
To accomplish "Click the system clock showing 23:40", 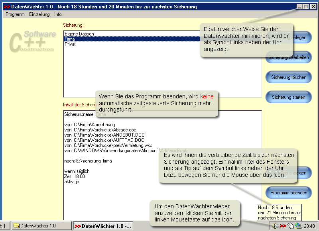I will click(309, 226).
